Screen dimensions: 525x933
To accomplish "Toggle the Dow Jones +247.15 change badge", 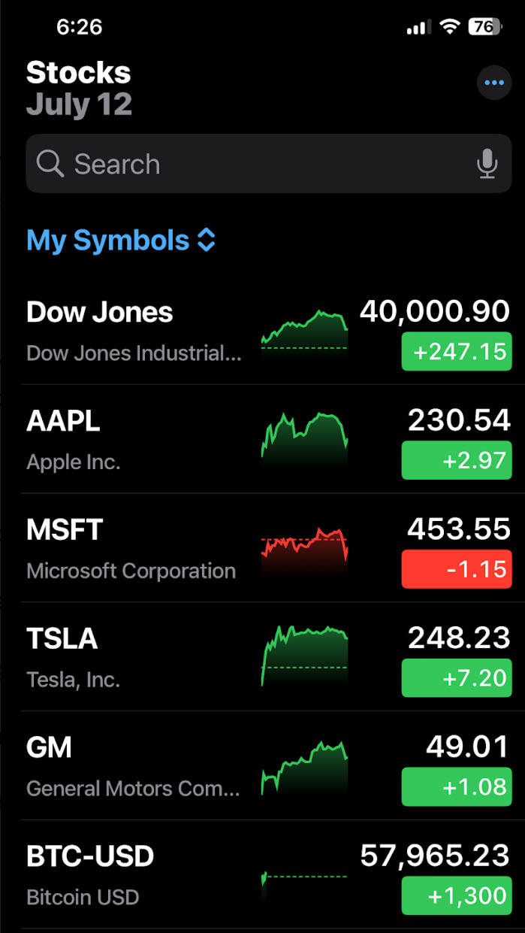I will 457,351.
